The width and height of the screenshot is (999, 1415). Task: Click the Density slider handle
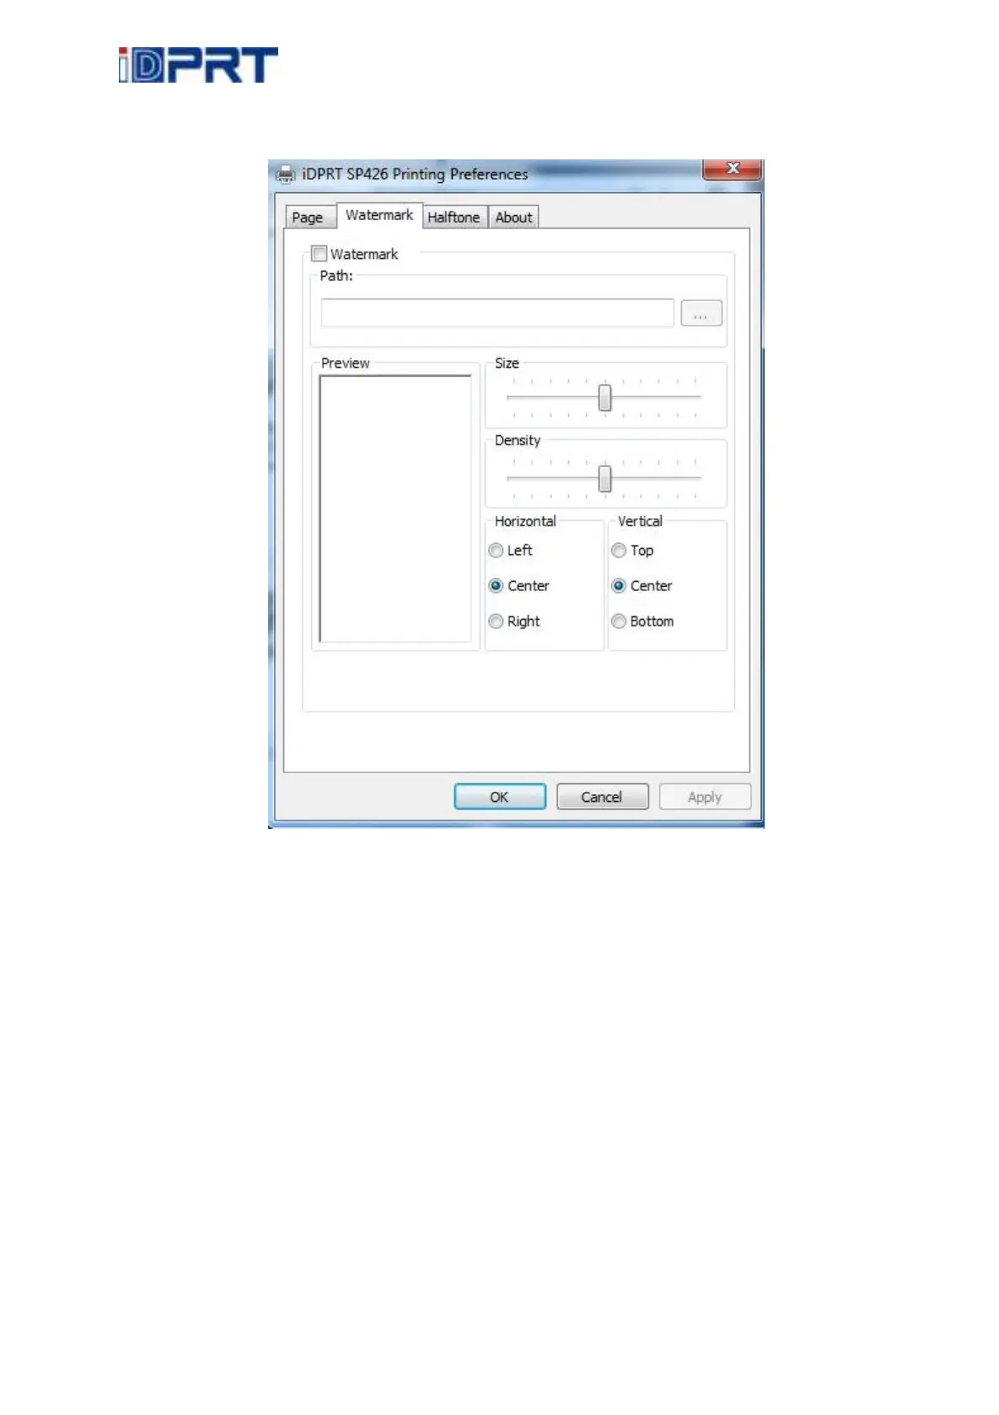604,478
